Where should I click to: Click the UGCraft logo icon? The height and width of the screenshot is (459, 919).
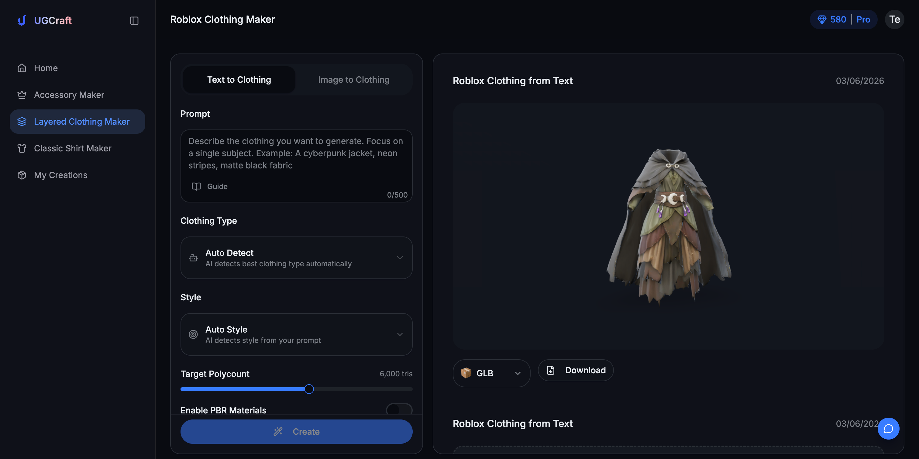tap(22, 20)
